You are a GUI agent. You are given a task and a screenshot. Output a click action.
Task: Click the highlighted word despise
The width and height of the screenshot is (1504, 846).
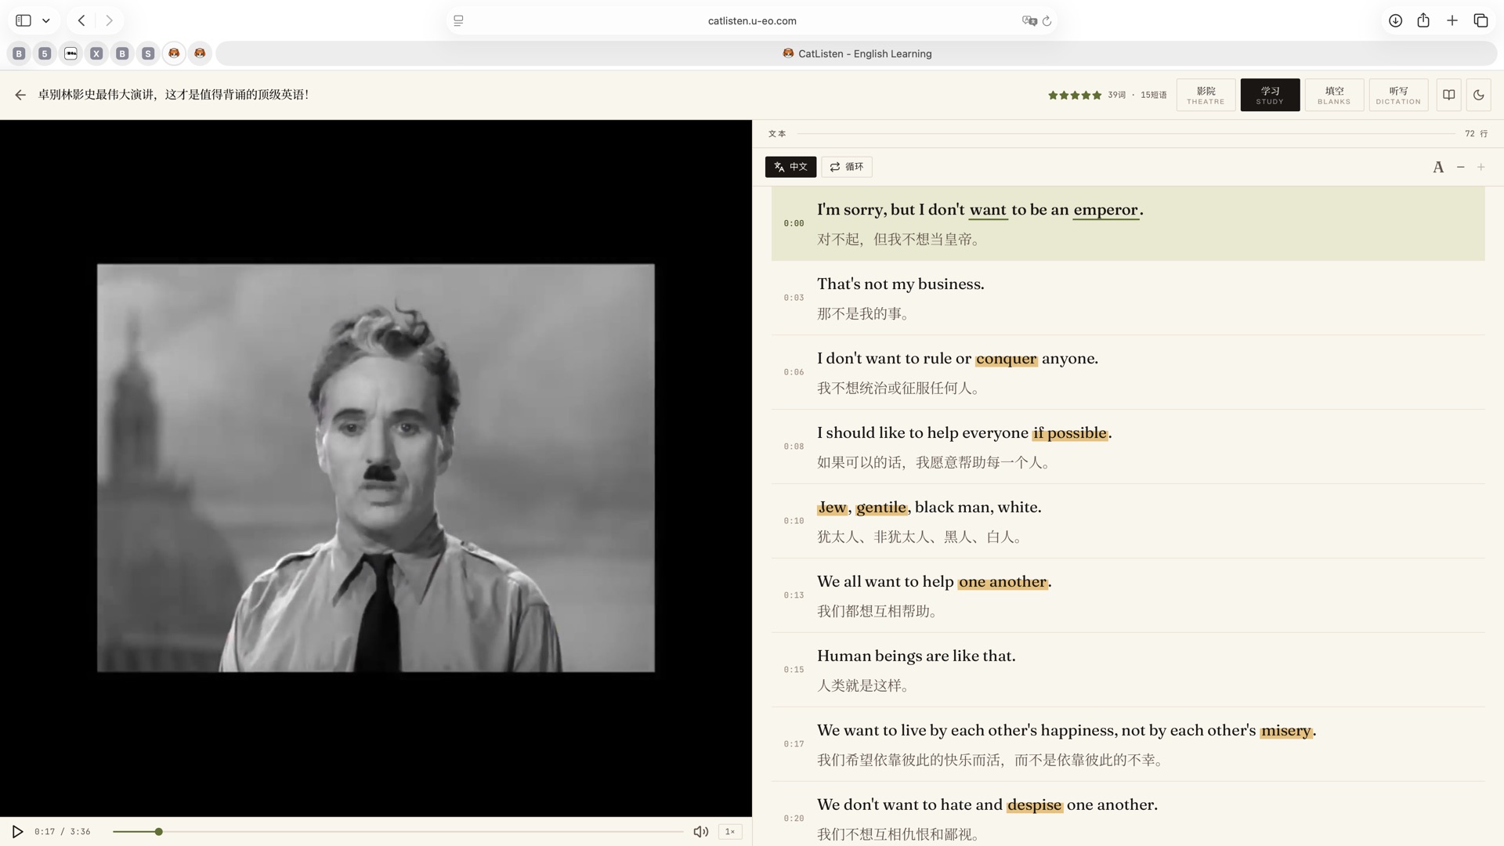tap(1034, 805)
